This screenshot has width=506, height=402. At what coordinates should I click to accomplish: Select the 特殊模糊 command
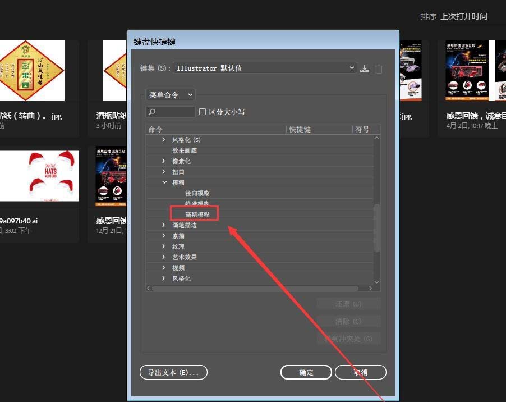[x=197, y=203]
